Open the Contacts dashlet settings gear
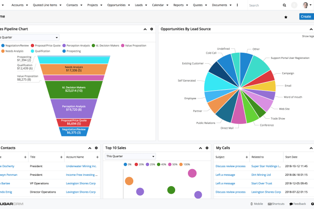 96,148
